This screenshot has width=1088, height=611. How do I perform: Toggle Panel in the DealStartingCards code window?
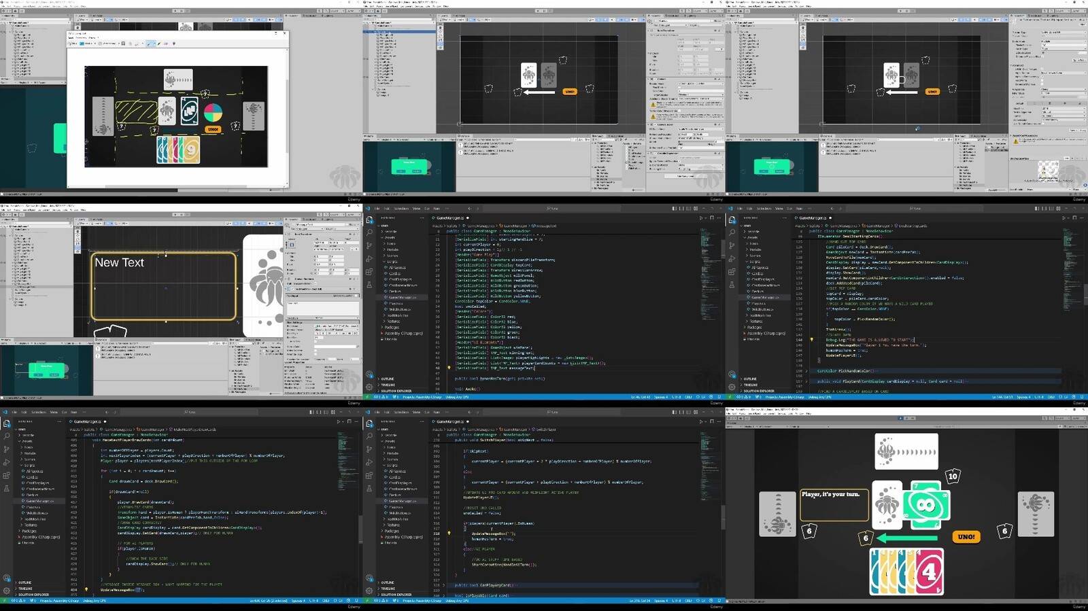click(x=1044, y=209)
